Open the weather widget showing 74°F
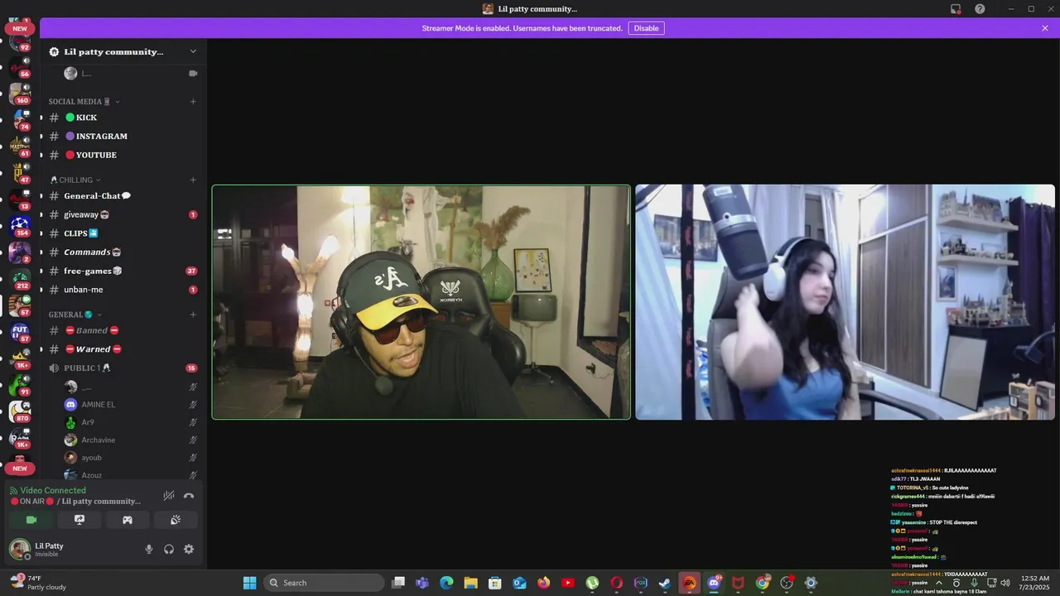Viewport: 1060px width, 596px height. (38, 583)
